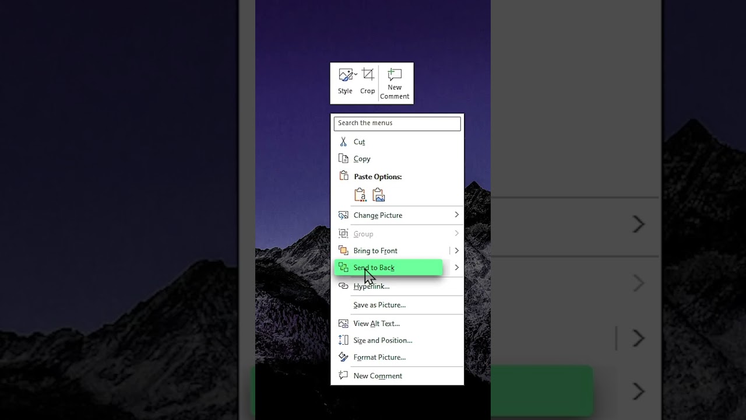Image resolution: width=746 pixels, height=420 pixels.
Task: Choose Bring to Front menu entry
Action: click(392, 251)
